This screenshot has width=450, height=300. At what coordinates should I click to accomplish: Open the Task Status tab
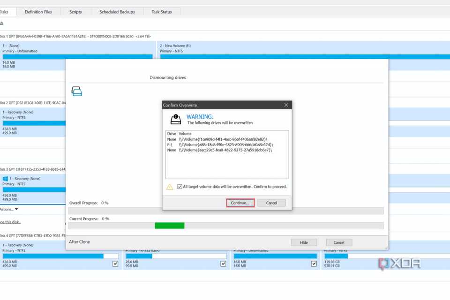(x=161, y=12)
